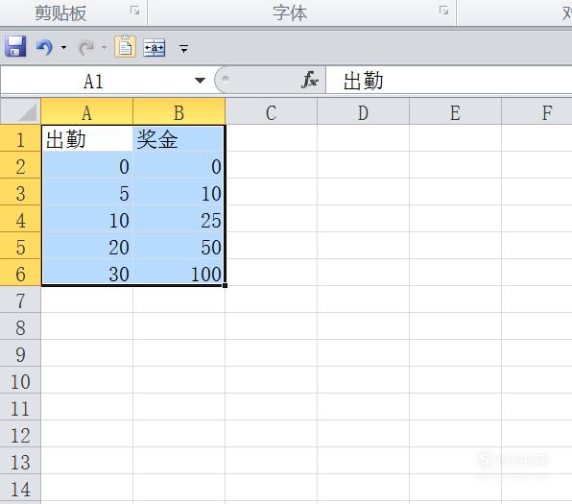Select row 9 header

(x=20, y=353)
